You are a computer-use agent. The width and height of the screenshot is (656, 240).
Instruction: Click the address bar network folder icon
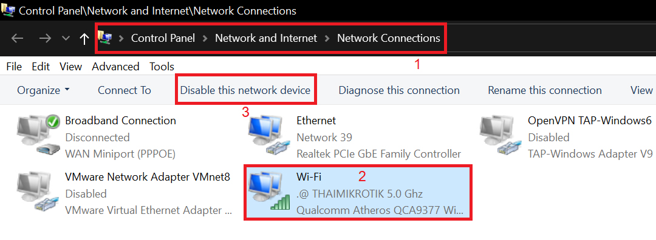point(104,38)
